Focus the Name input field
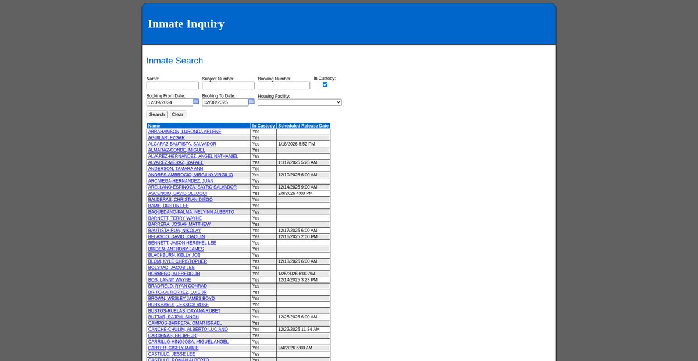 (173, 85)
